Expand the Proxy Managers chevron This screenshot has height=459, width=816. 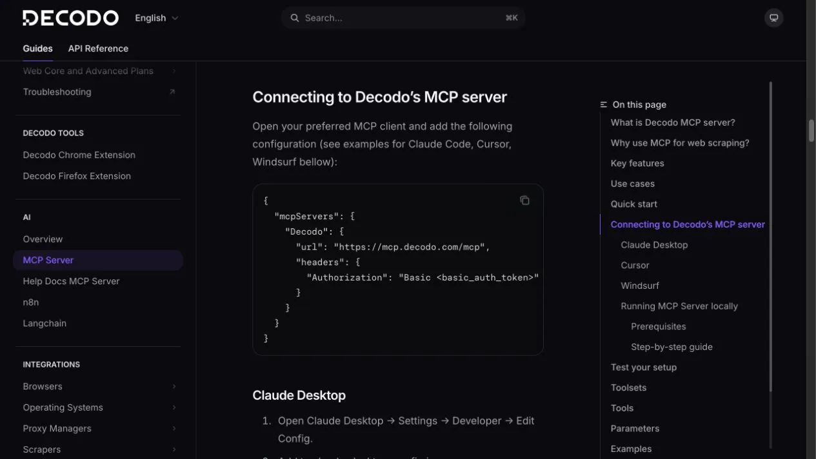pyautogui.click(x=174, y=429)
